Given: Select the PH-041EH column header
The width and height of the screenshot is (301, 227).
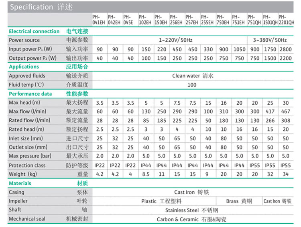Looking at the screenshot, I should (99, 20).
